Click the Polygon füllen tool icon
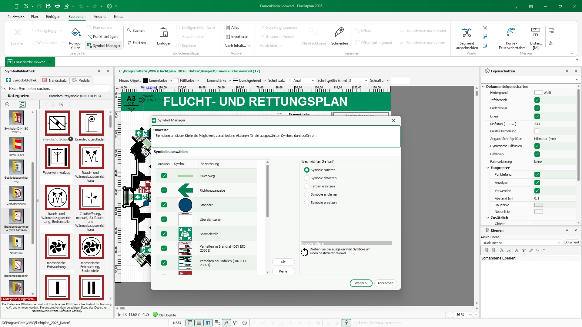Screen dimensions: 582x327 coord(75,32)
